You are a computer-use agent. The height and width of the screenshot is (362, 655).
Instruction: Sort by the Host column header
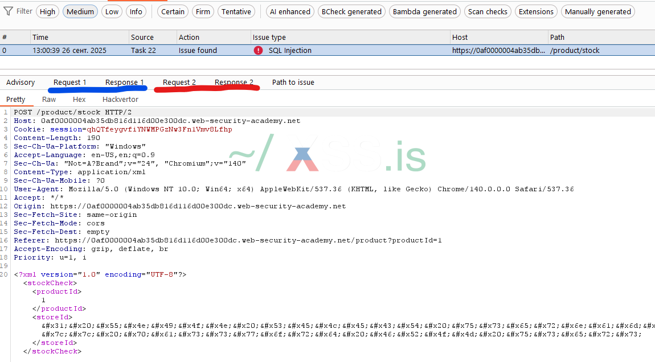(x=499, y=37)
